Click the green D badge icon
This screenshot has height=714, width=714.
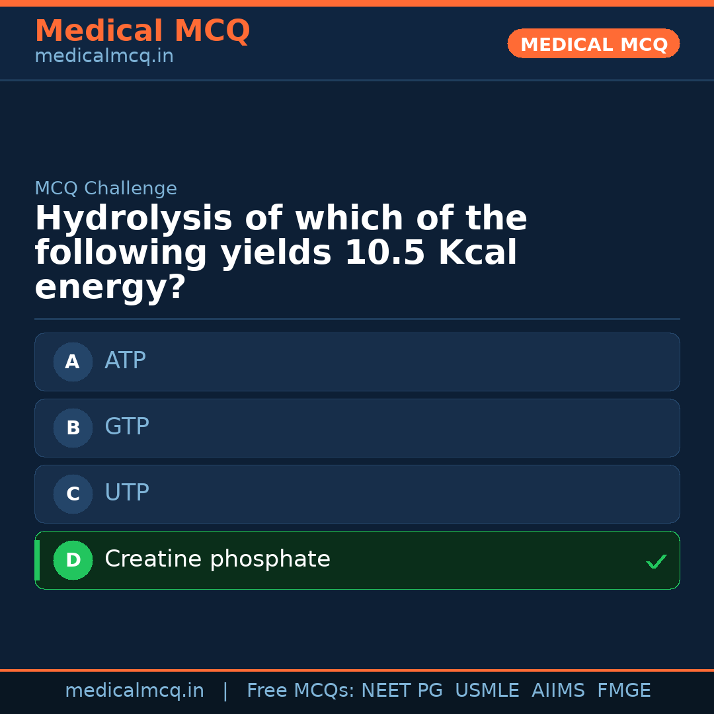[73, 560]
